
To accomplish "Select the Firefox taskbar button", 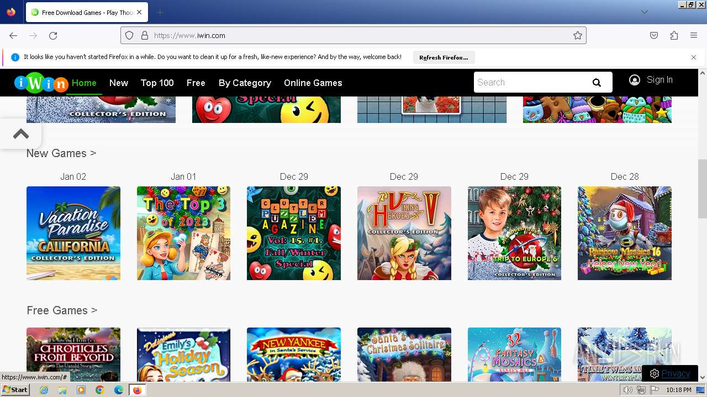I will [137, 390].
